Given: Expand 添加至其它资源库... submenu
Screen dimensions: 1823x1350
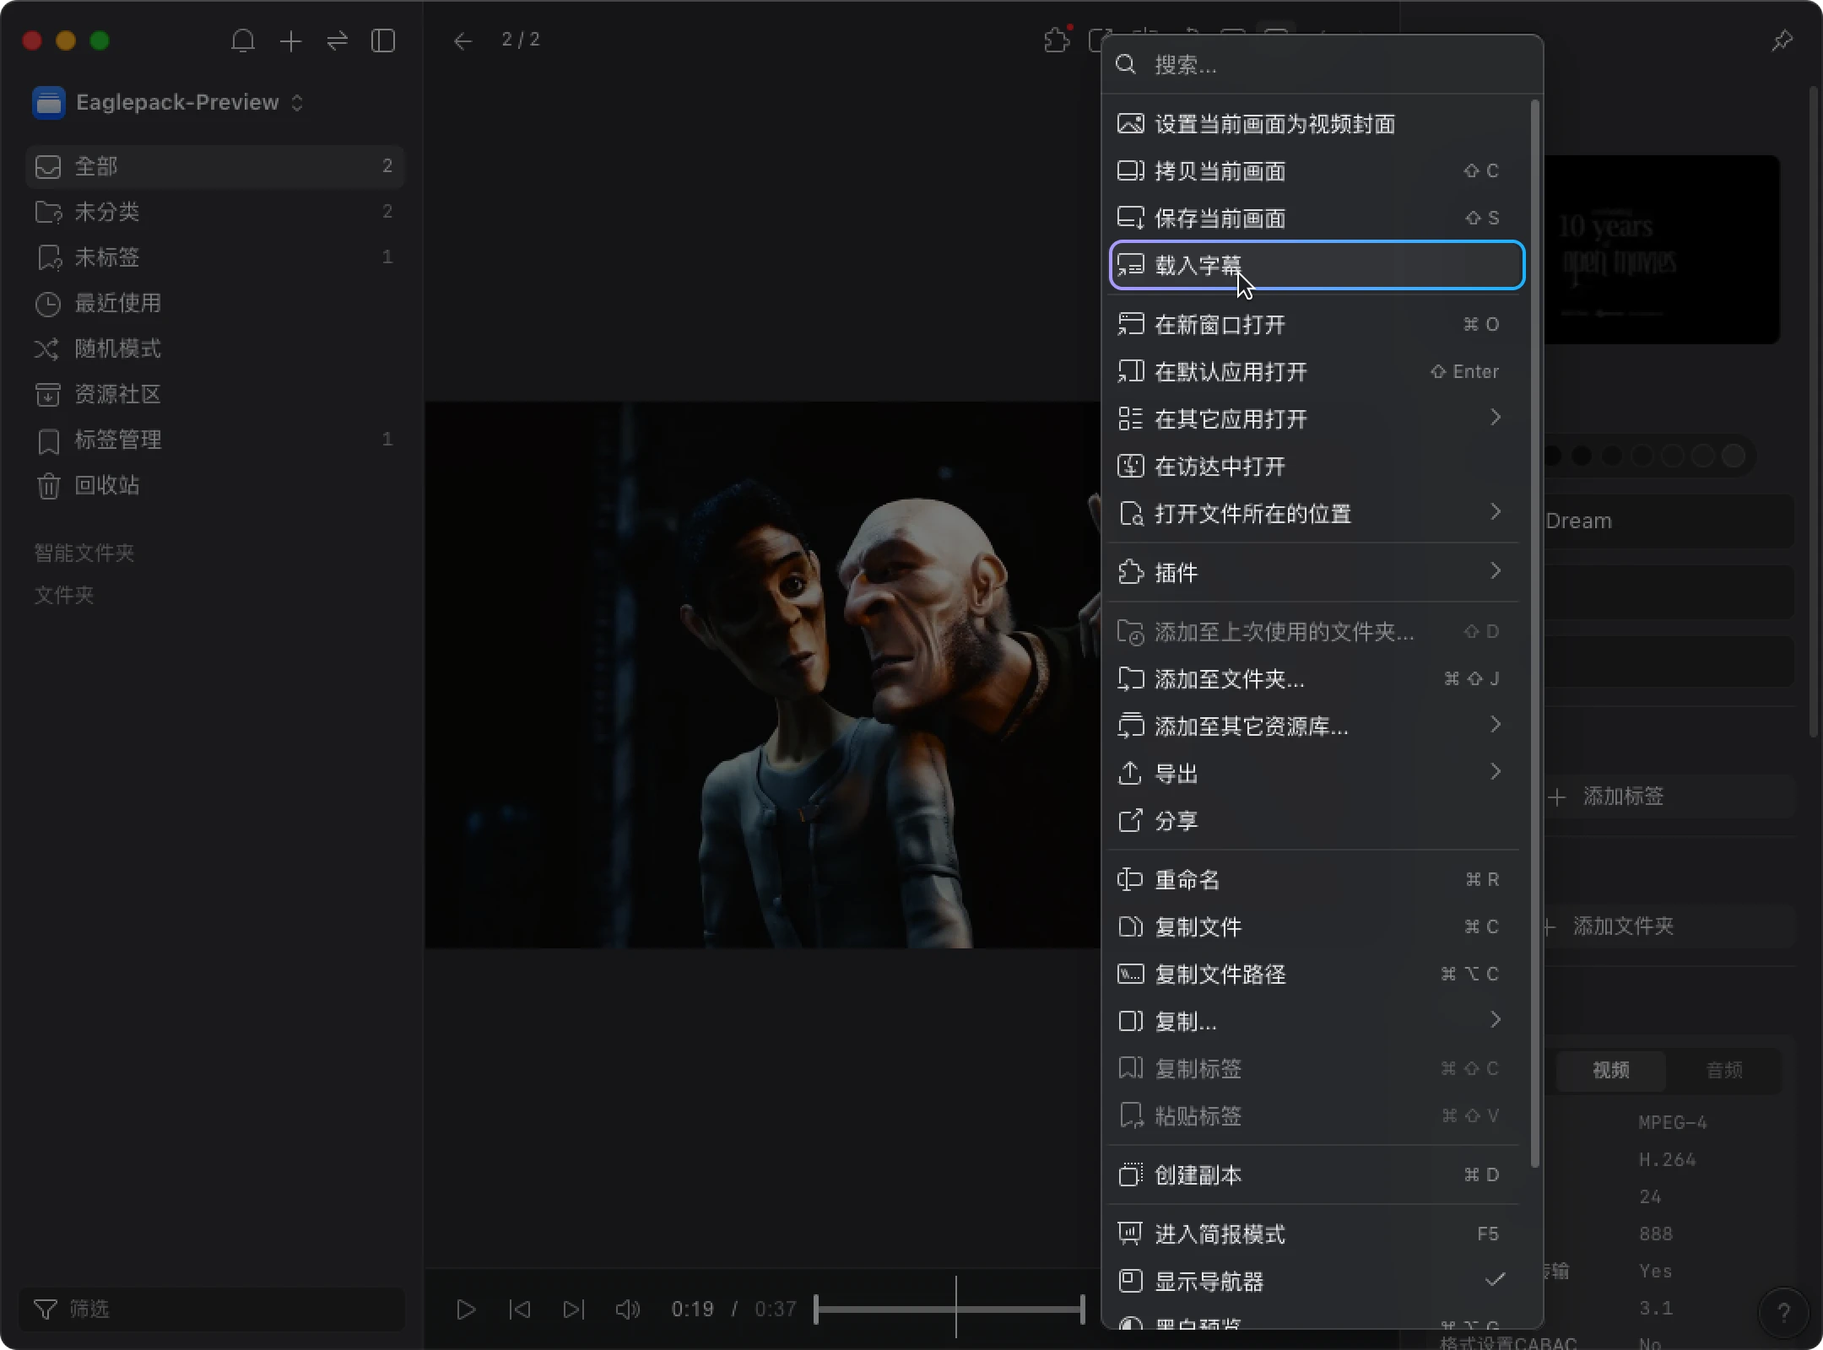Looking at the screenshot, I should pos(1317,726).
